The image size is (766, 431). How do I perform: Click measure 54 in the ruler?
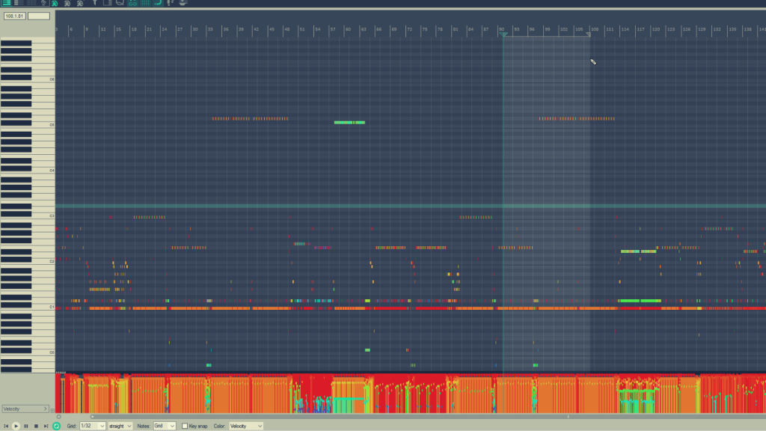click(x=317, y=29)
